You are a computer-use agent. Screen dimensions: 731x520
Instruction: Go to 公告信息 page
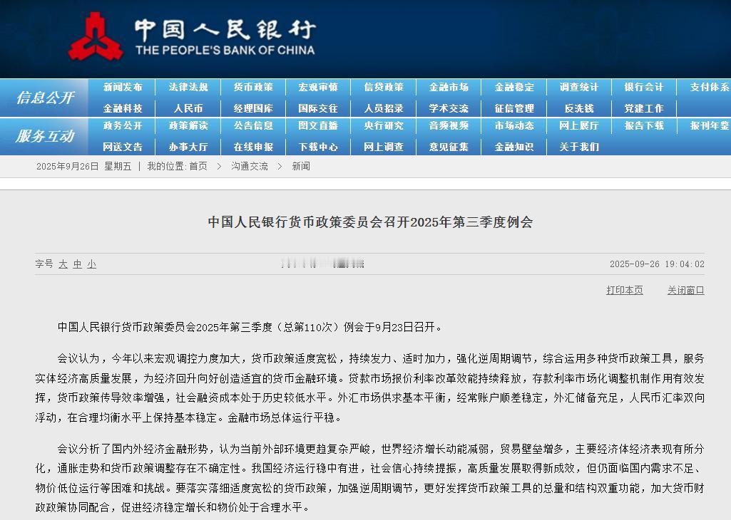(x=253, y=125)
